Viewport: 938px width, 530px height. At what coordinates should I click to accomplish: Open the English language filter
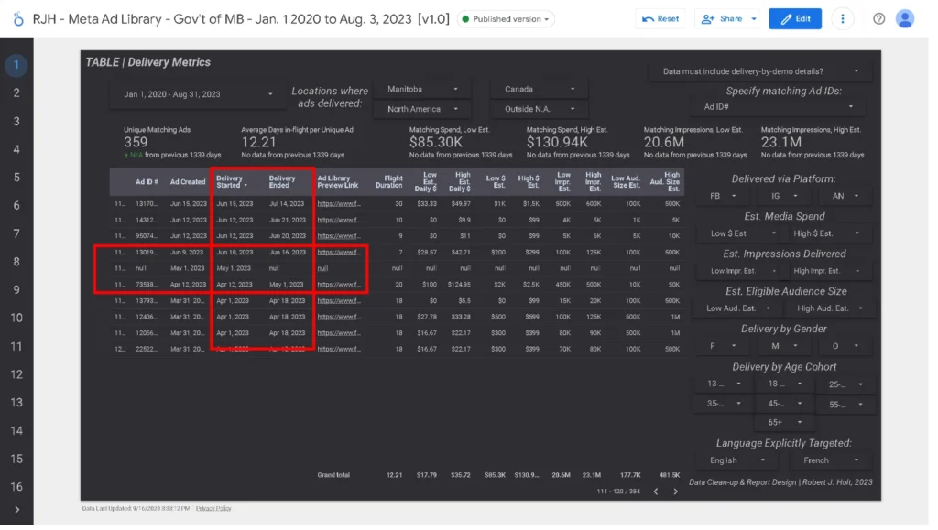point(737,460)
